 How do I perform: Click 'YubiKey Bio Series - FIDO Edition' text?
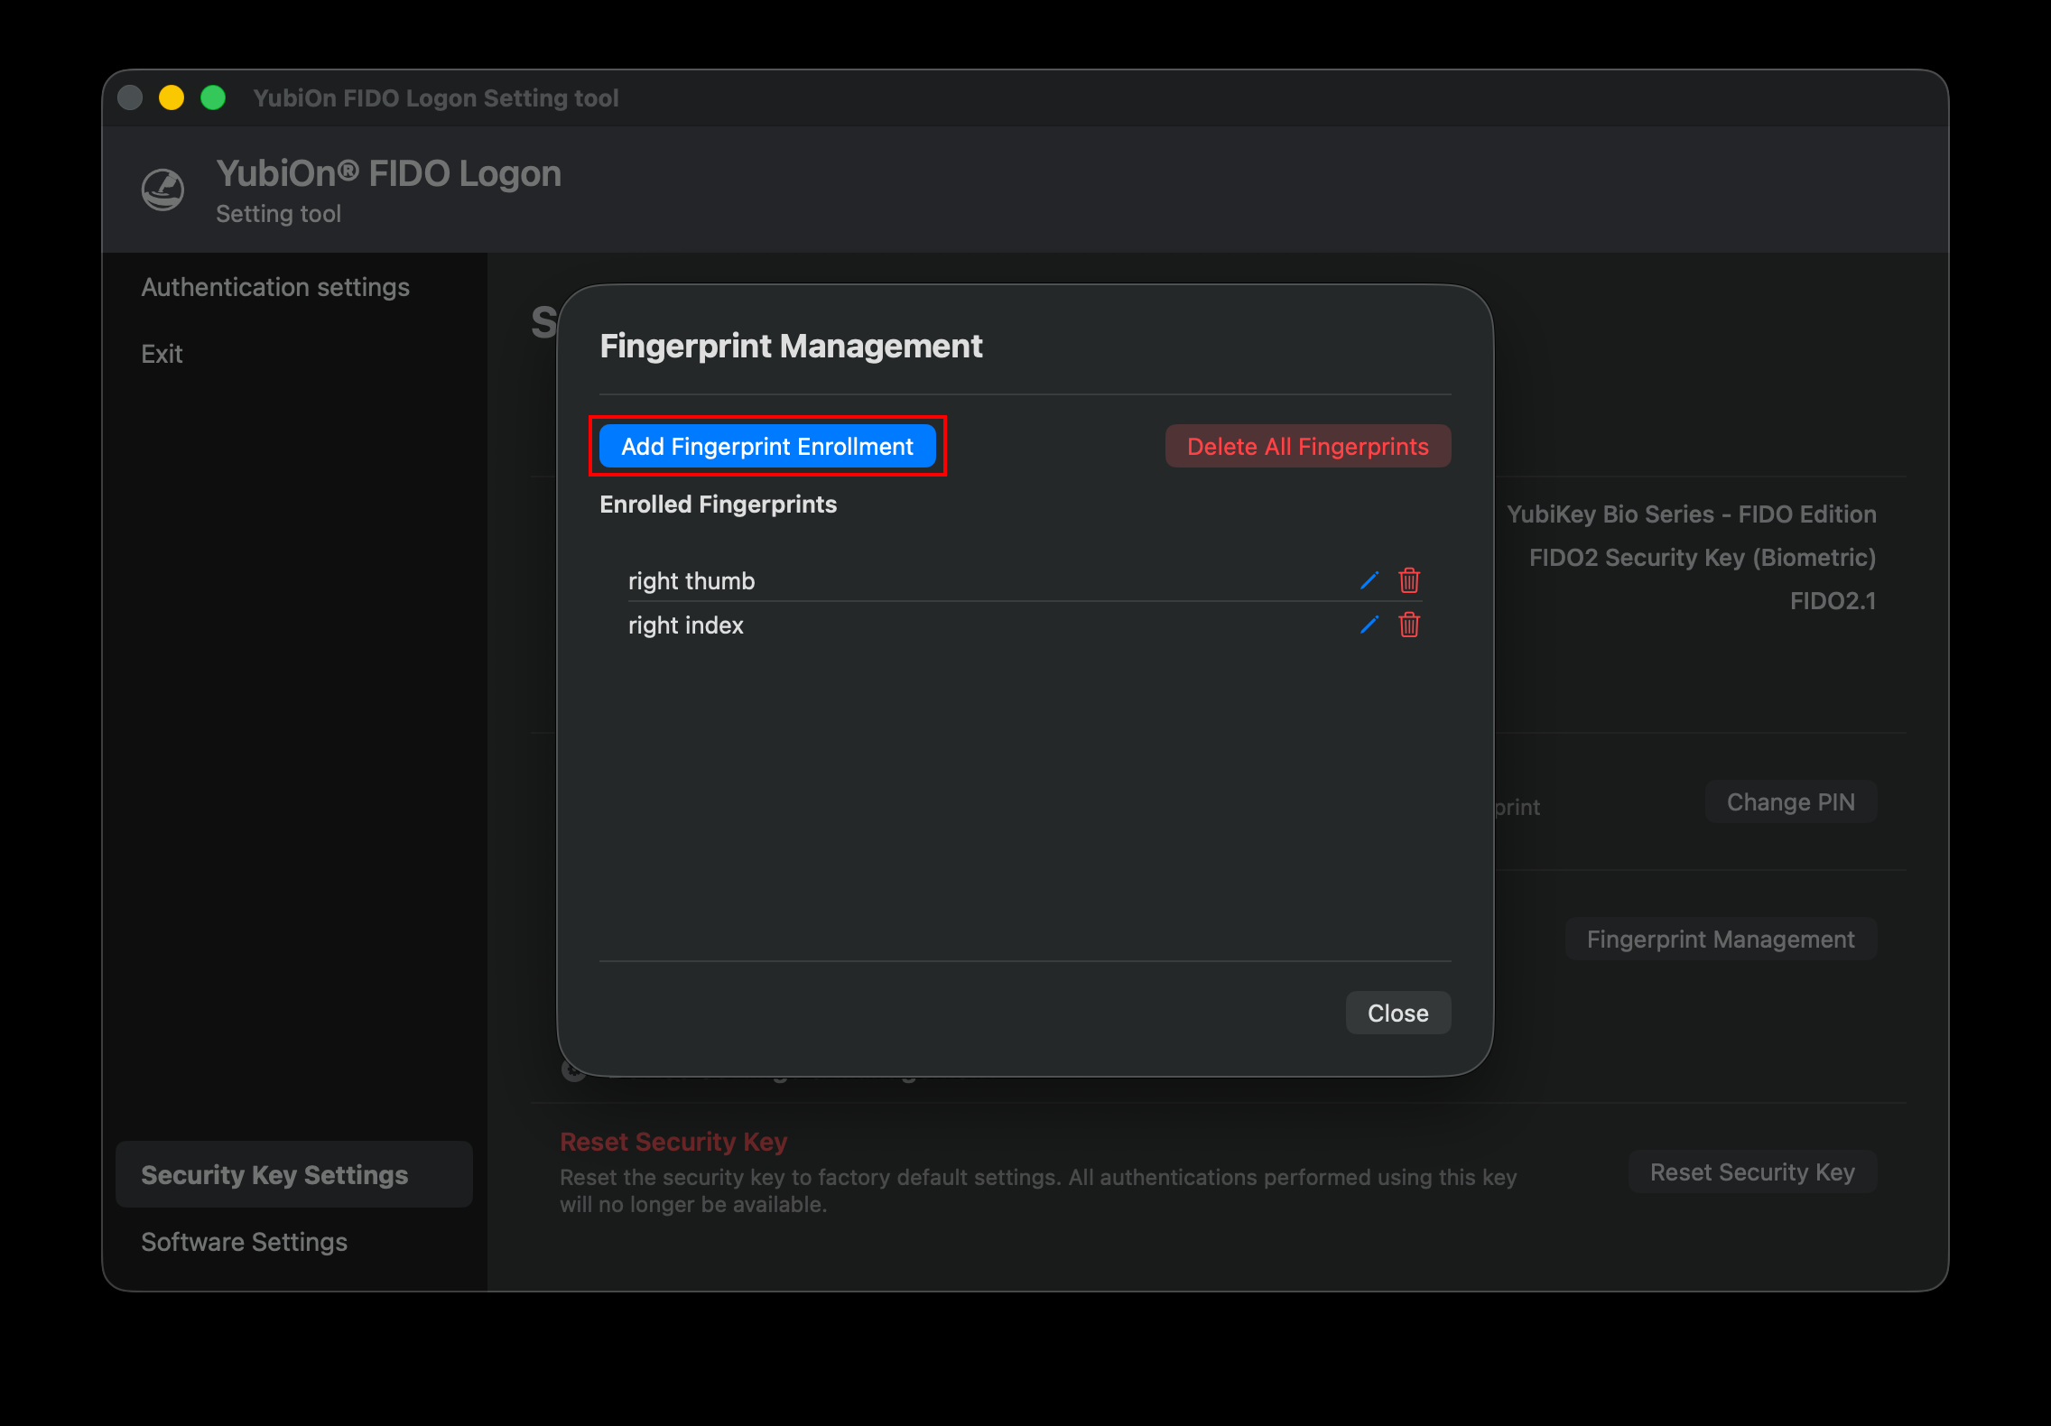[x=1691, y=514]
